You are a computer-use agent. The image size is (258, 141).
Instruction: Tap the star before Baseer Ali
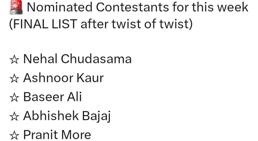pyautogui.click(x=14, y=97)
